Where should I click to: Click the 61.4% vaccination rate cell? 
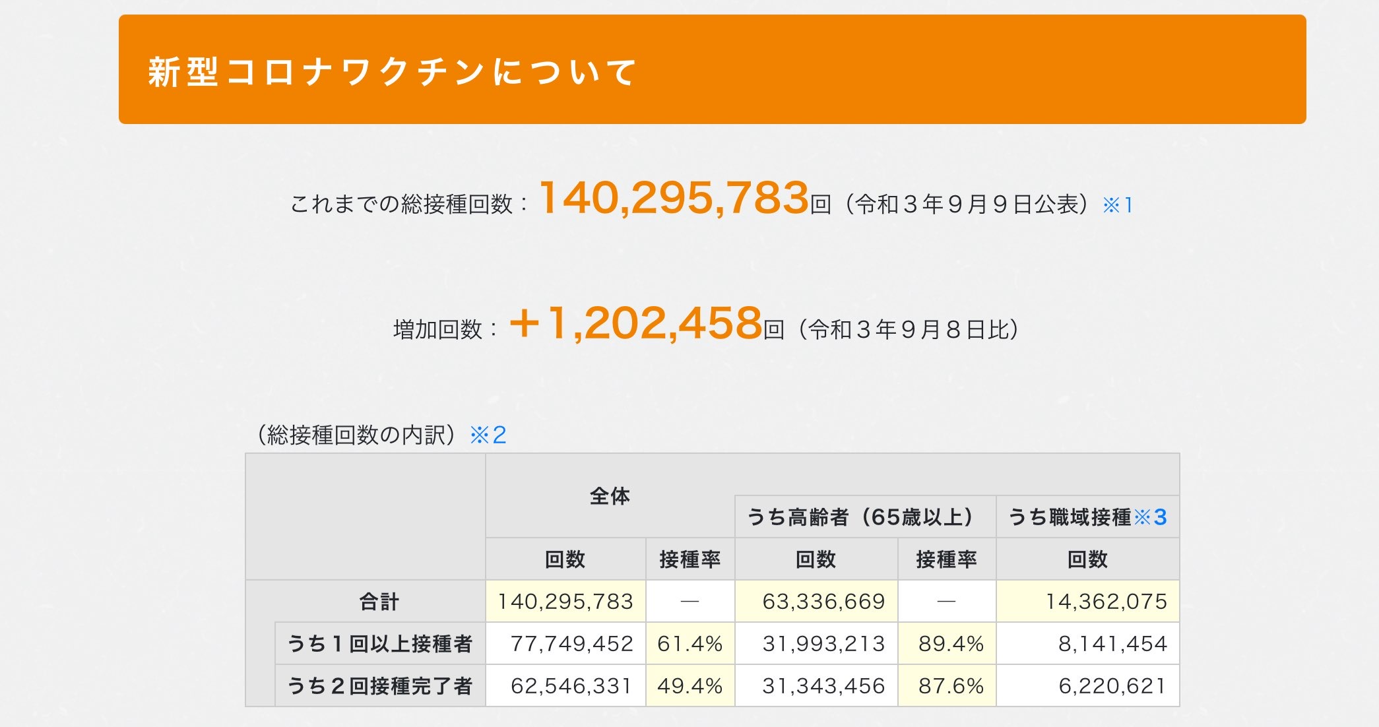(689, 644)
